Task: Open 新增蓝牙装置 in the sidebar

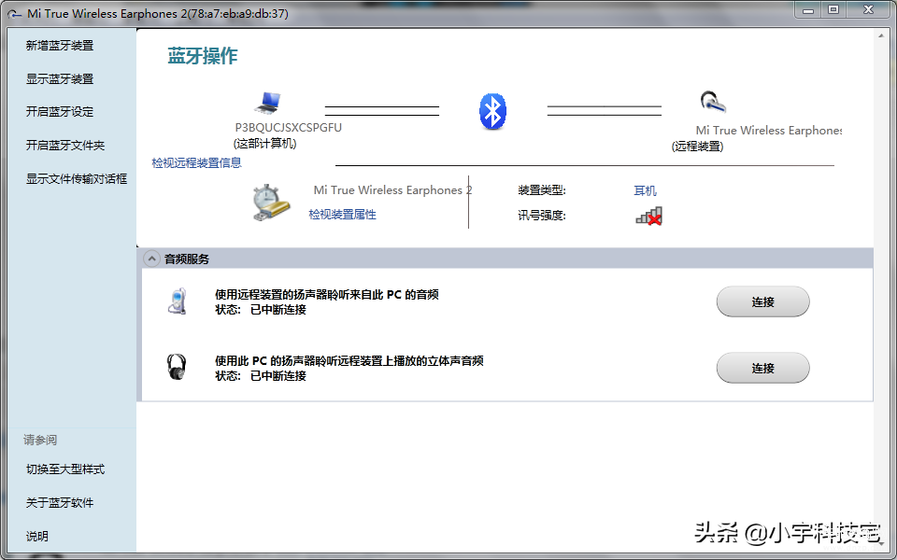Action: (x=60, y=46)
